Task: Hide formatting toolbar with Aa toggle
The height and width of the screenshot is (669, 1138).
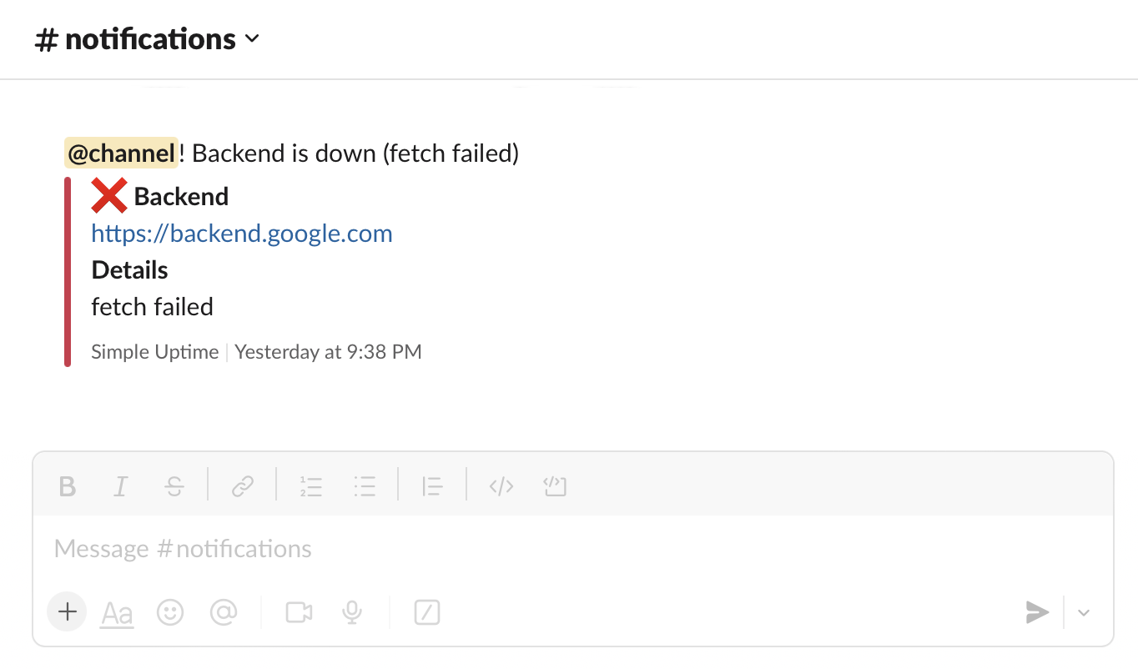Action: [x=117, y=614]
